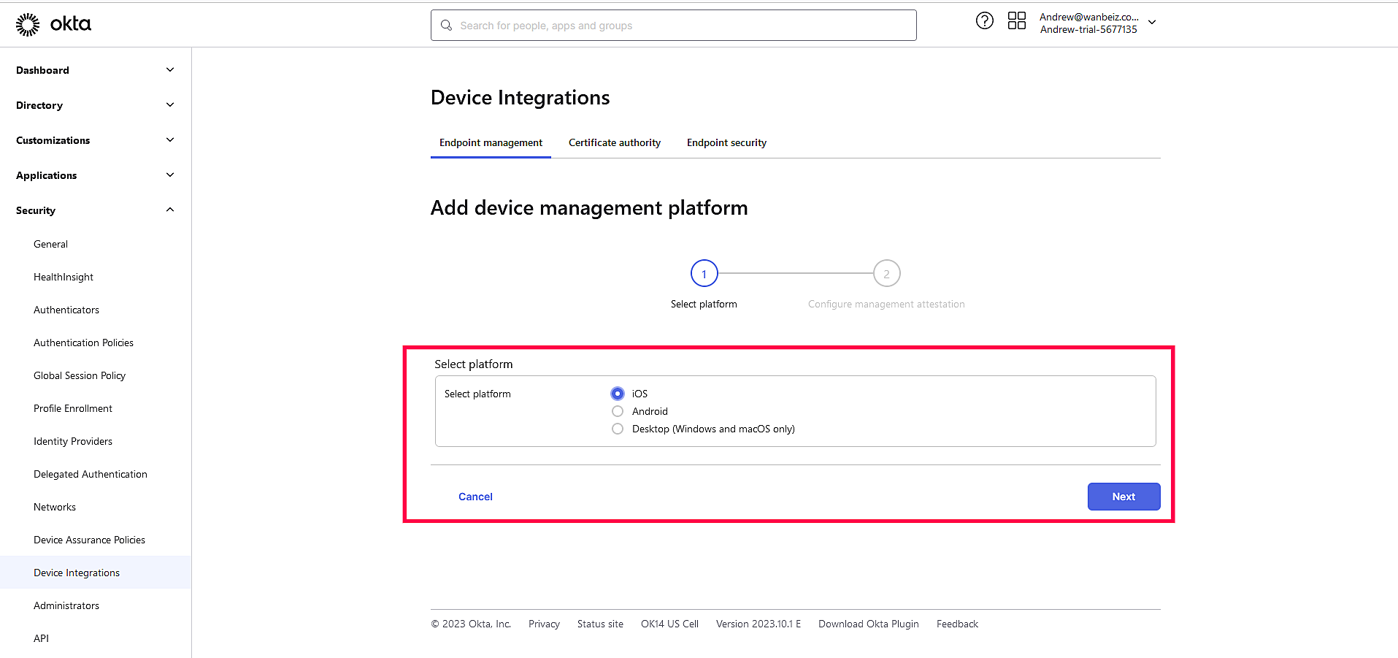Expand the Directory sidebar menu

click(x=169, y=105)
